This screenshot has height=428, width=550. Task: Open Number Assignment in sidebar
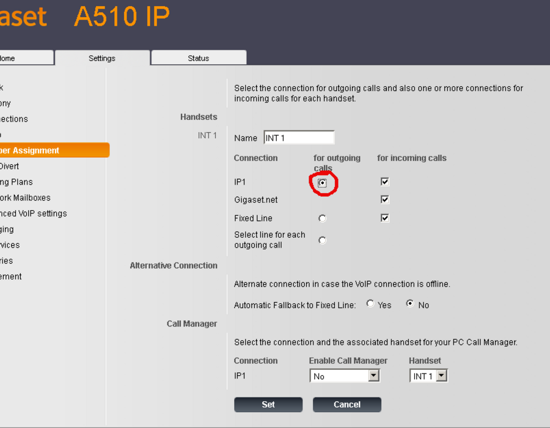tap(54, 150)
